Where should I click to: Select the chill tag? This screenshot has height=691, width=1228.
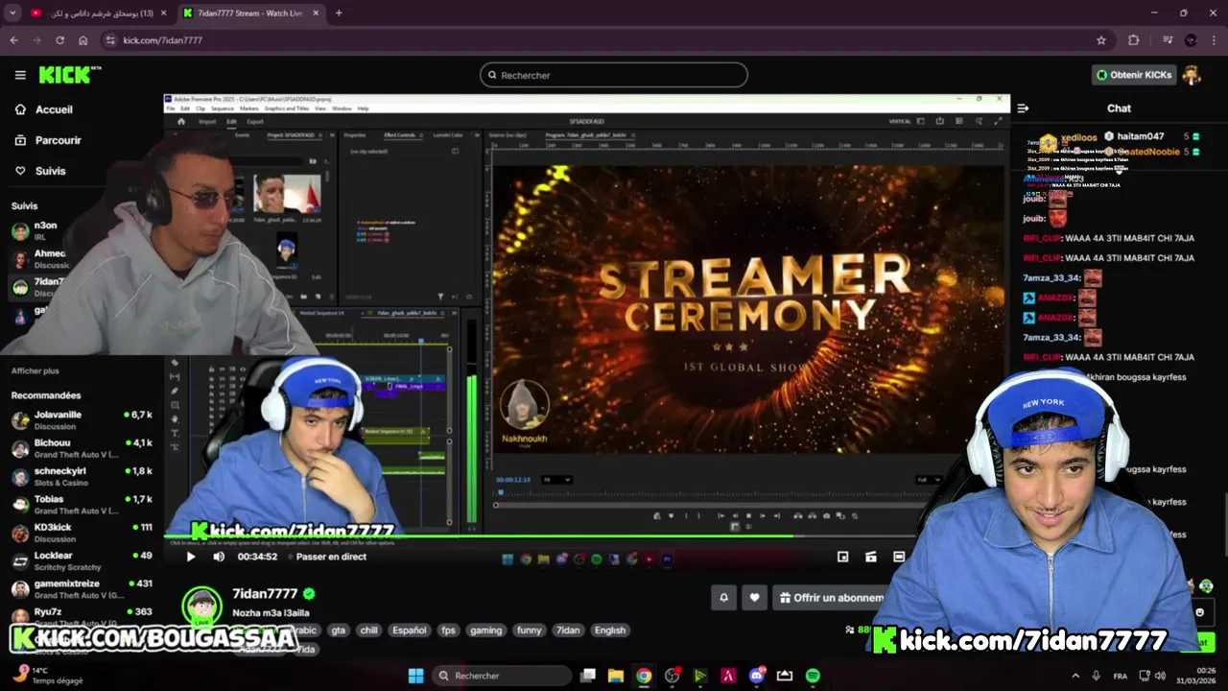(368, 631)
